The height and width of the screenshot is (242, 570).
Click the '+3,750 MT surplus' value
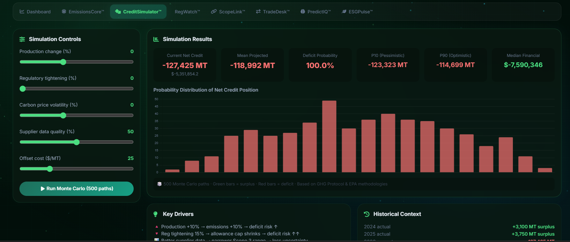tap(533, 234)
